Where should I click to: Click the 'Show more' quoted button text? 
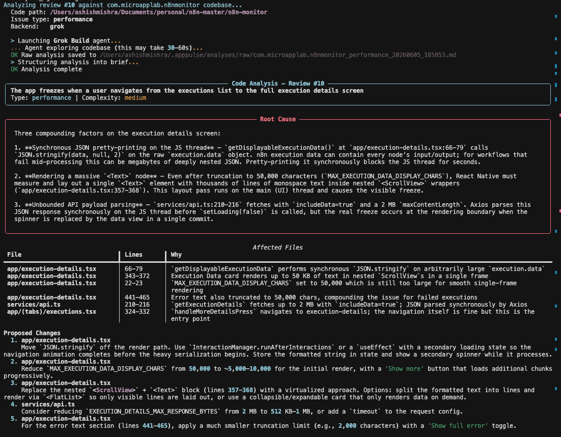pos(404,369)
